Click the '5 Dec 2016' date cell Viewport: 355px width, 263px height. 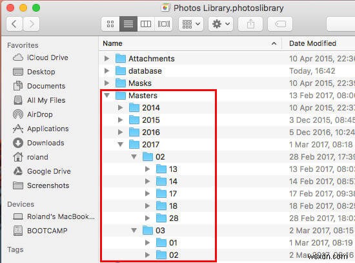click(322, 132)
